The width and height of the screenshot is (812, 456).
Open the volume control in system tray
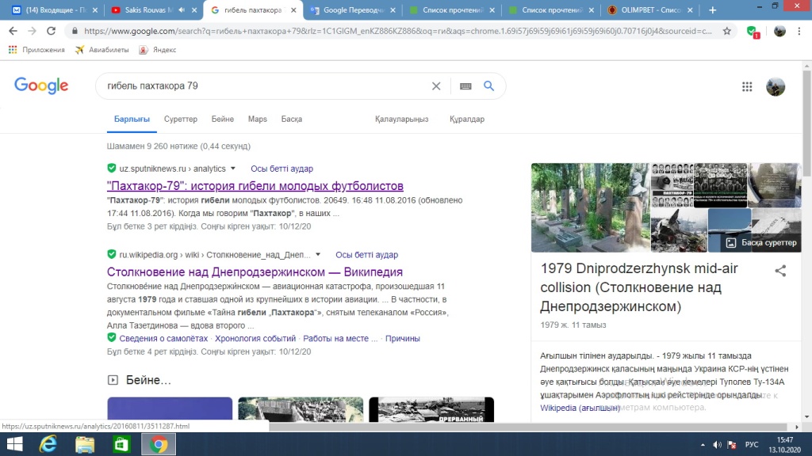coord(717,445)
